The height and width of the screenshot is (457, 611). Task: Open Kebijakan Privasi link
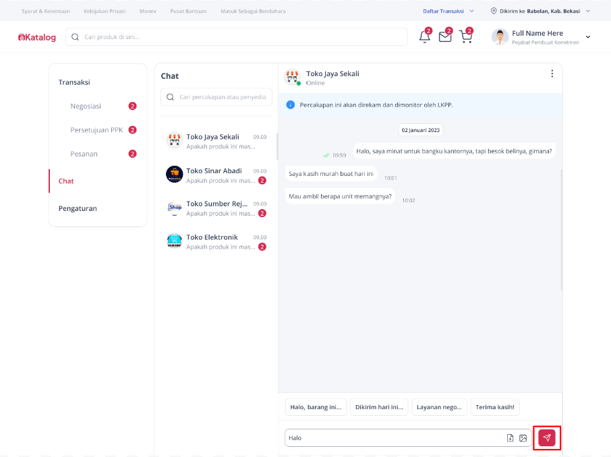coord(105,11)
